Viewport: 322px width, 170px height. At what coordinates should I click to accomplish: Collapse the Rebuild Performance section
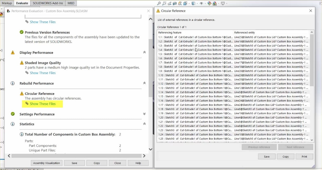[144, 83]
